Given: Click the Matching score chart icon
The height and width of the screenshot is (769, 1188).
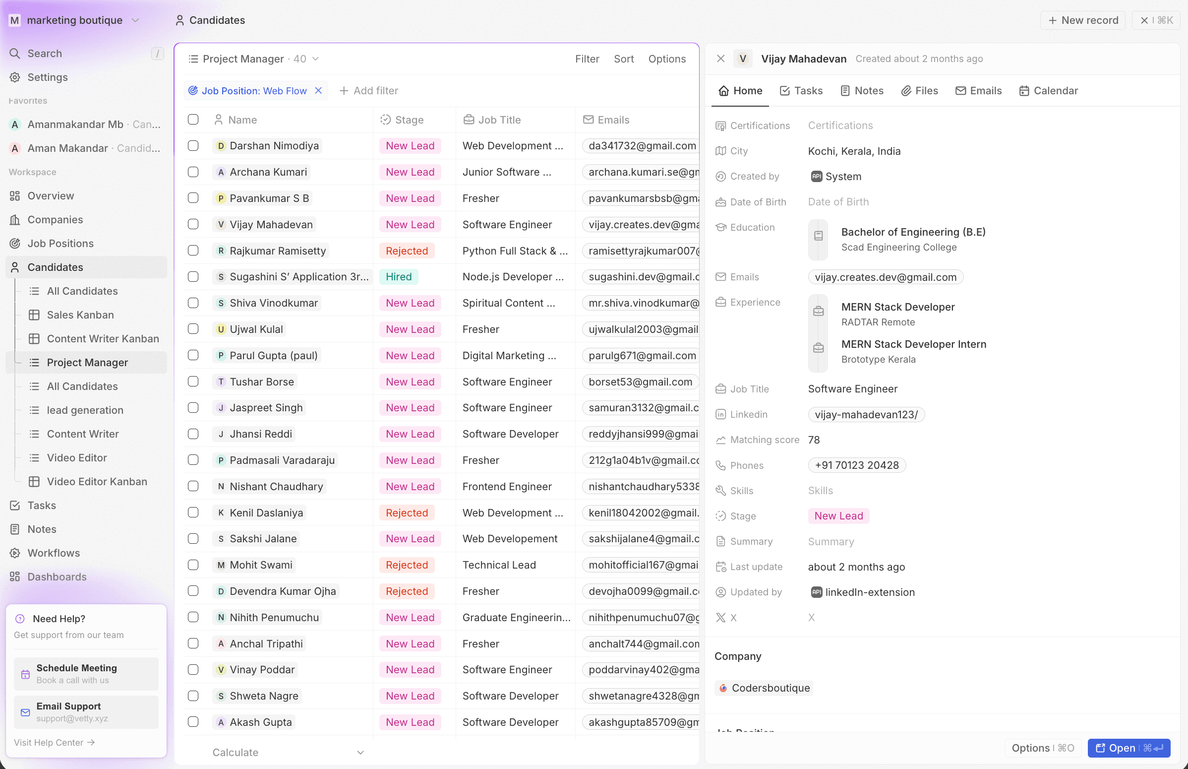Looking at the screenshot, I should pyautogui.click(x=720, y=440).
